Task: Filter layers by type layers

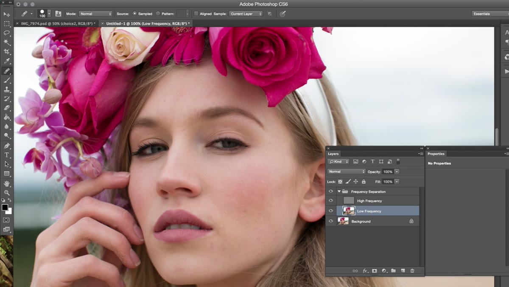Action: click(372, 162)
